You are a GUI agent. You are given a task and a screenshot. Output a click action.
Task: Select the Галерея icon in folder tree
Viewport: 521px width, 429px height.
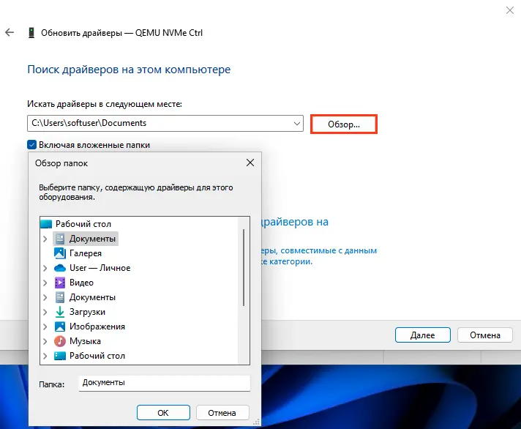60,253
